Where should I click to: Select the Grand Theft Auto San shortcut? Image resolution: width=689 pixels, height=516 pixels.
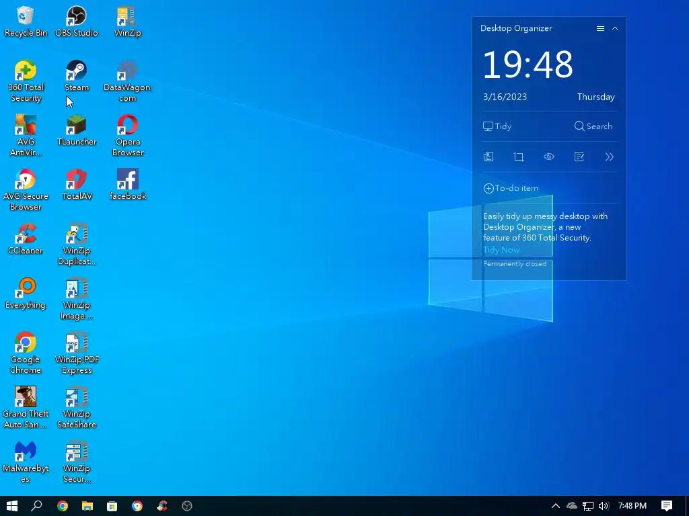(26, 408)
